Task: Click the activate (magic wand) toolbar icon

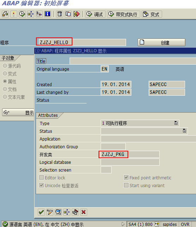Action: click(x=14, y=14)
